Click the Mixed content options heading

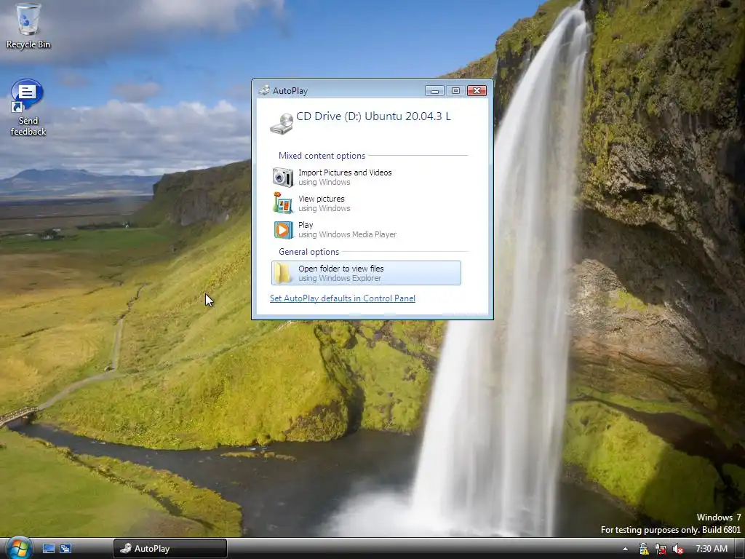pyautogui.click(x=322, y=156)
